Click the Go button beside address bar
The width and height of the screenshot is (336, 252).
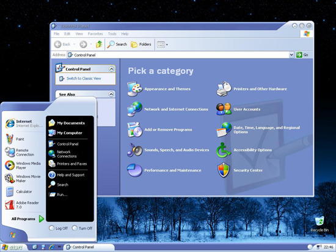point(302,55)
